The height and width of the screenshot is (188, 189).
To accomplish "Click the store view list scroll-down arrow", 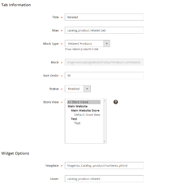I will [x=104, y=141].
